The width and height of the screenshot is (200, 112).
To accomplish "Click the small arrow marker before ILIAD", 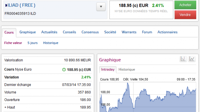I will pos(6,5).
